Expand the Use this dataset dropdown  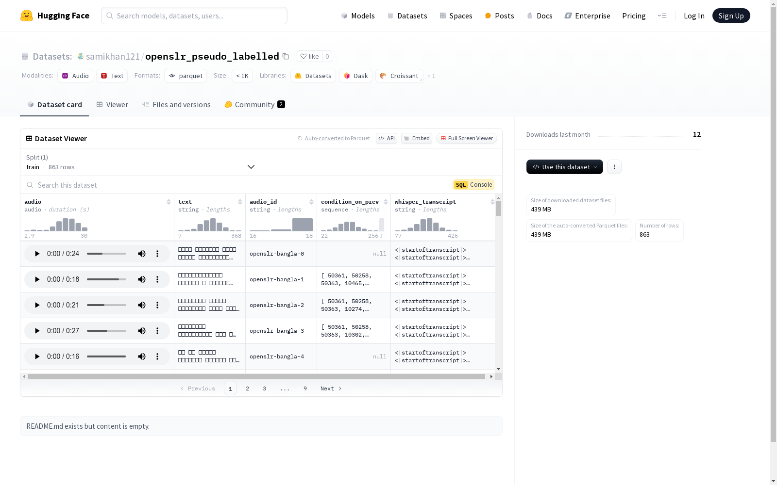click(x=565, y=167)
